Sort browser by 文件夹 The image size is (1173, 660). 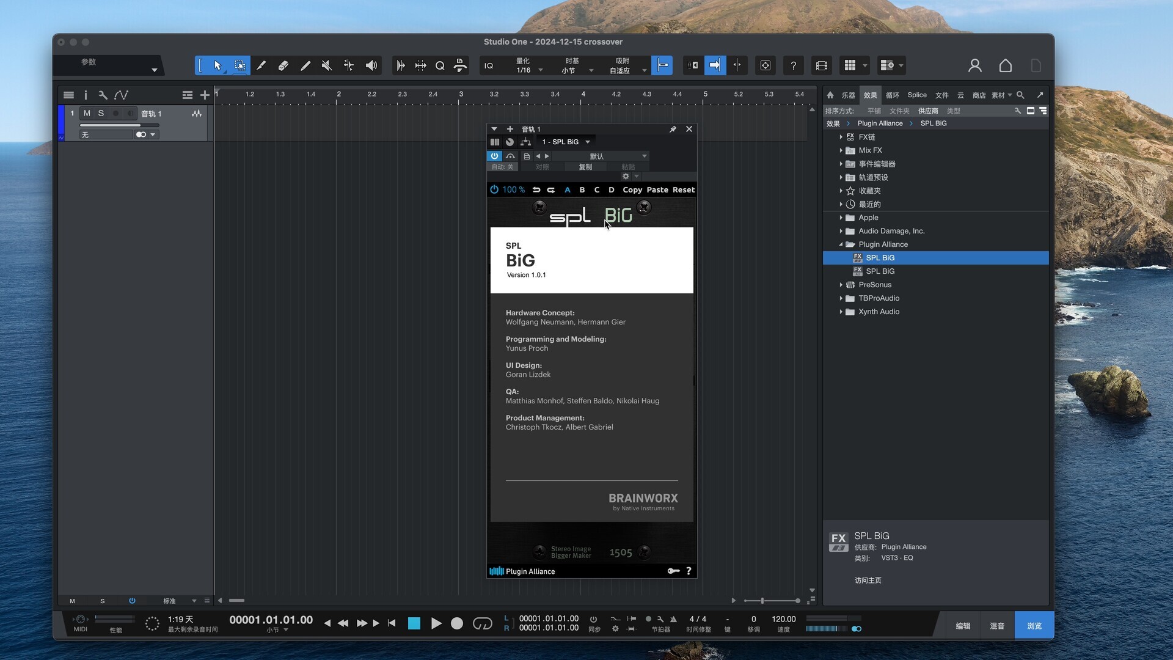[899, 111]
